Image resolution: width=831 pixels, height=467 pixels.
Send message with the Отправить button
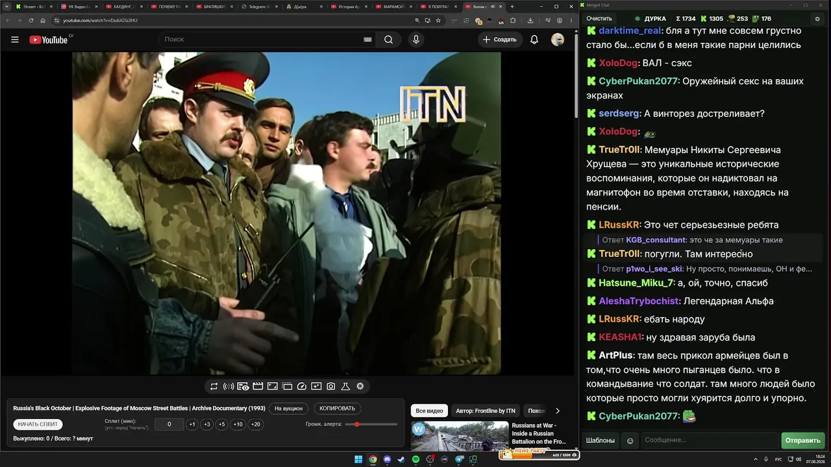(803, 440)
